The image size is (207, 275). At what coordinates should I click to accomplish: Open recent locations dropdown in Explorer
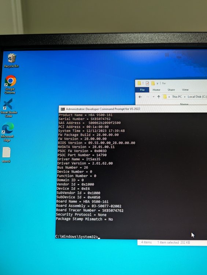pos(154,97)
